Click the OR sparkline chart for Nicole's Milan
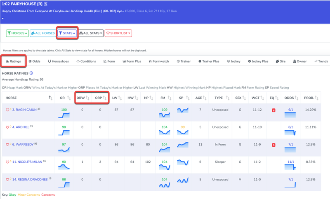This screenshot has width=330, height=199. pos(64,167)
